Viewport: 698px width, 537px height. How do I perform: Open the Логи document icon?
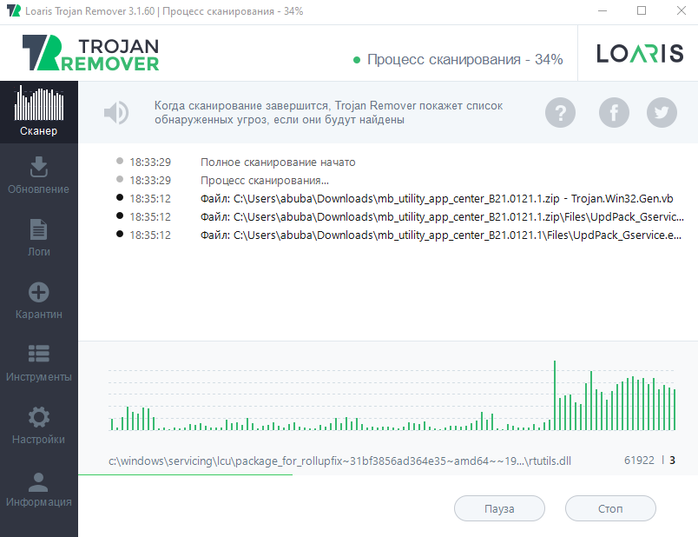39,229
